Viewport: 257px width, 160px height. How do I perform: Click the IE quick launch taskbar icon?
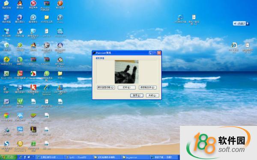click(21, 157)
